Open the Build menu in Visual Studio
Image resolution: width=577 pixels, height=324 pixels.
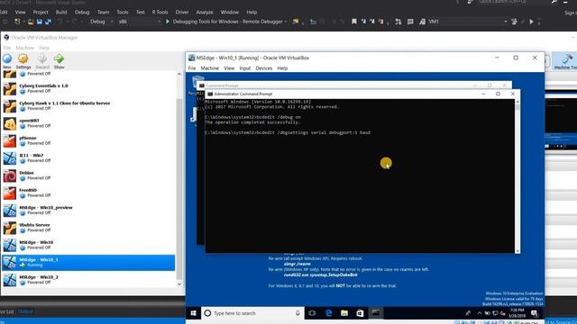click(61, 12)
